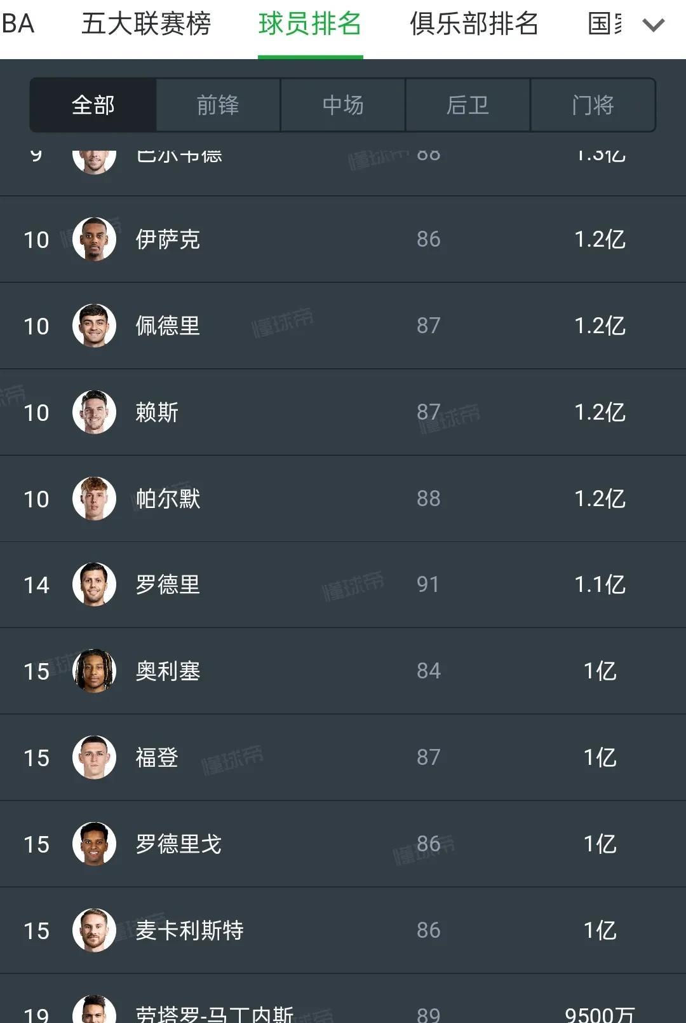Filter players by 中场 position
Viewport: 686px width, 1023px height.
(343, 105)
